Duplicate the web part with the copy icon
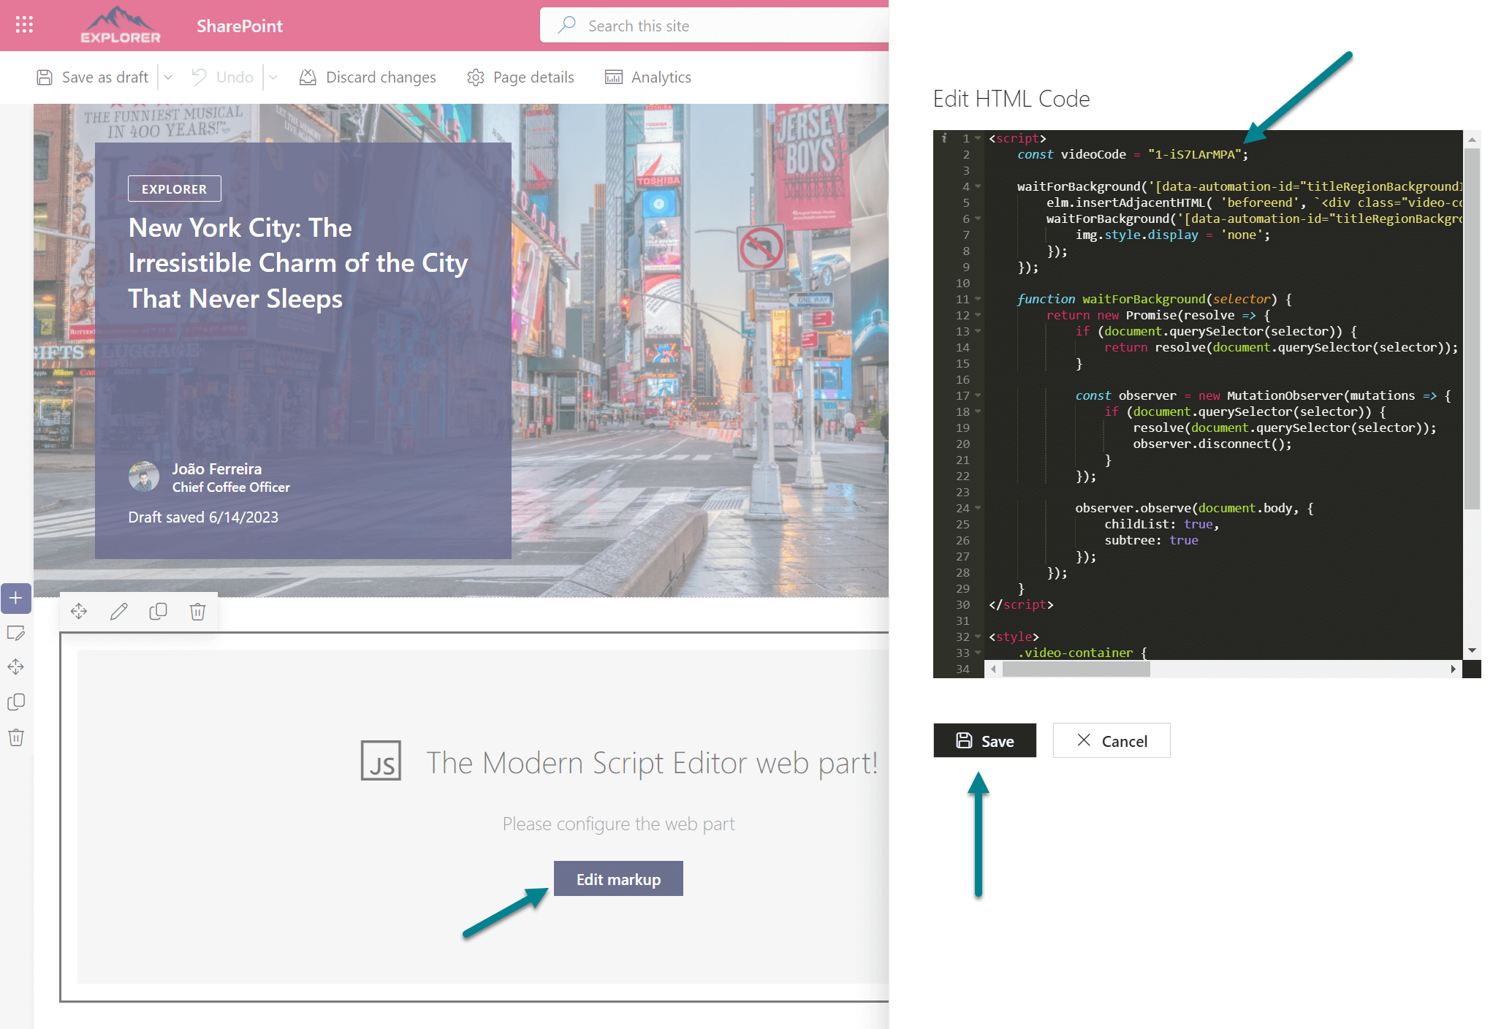1512x1029 pixels. point(158,610)
